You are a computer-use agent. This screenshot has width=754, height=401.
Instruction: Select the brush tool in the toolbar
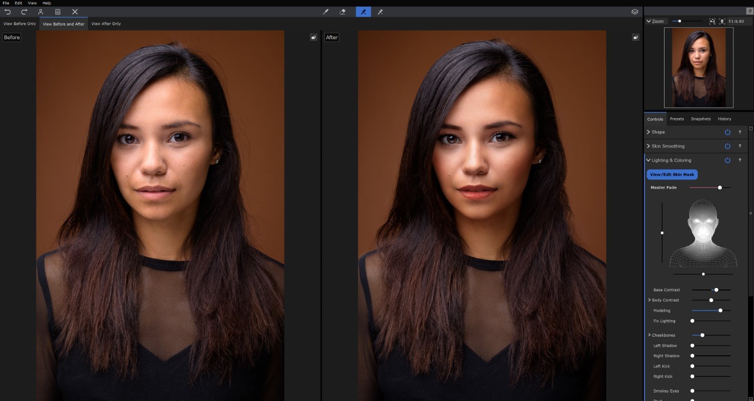point(326,12)
